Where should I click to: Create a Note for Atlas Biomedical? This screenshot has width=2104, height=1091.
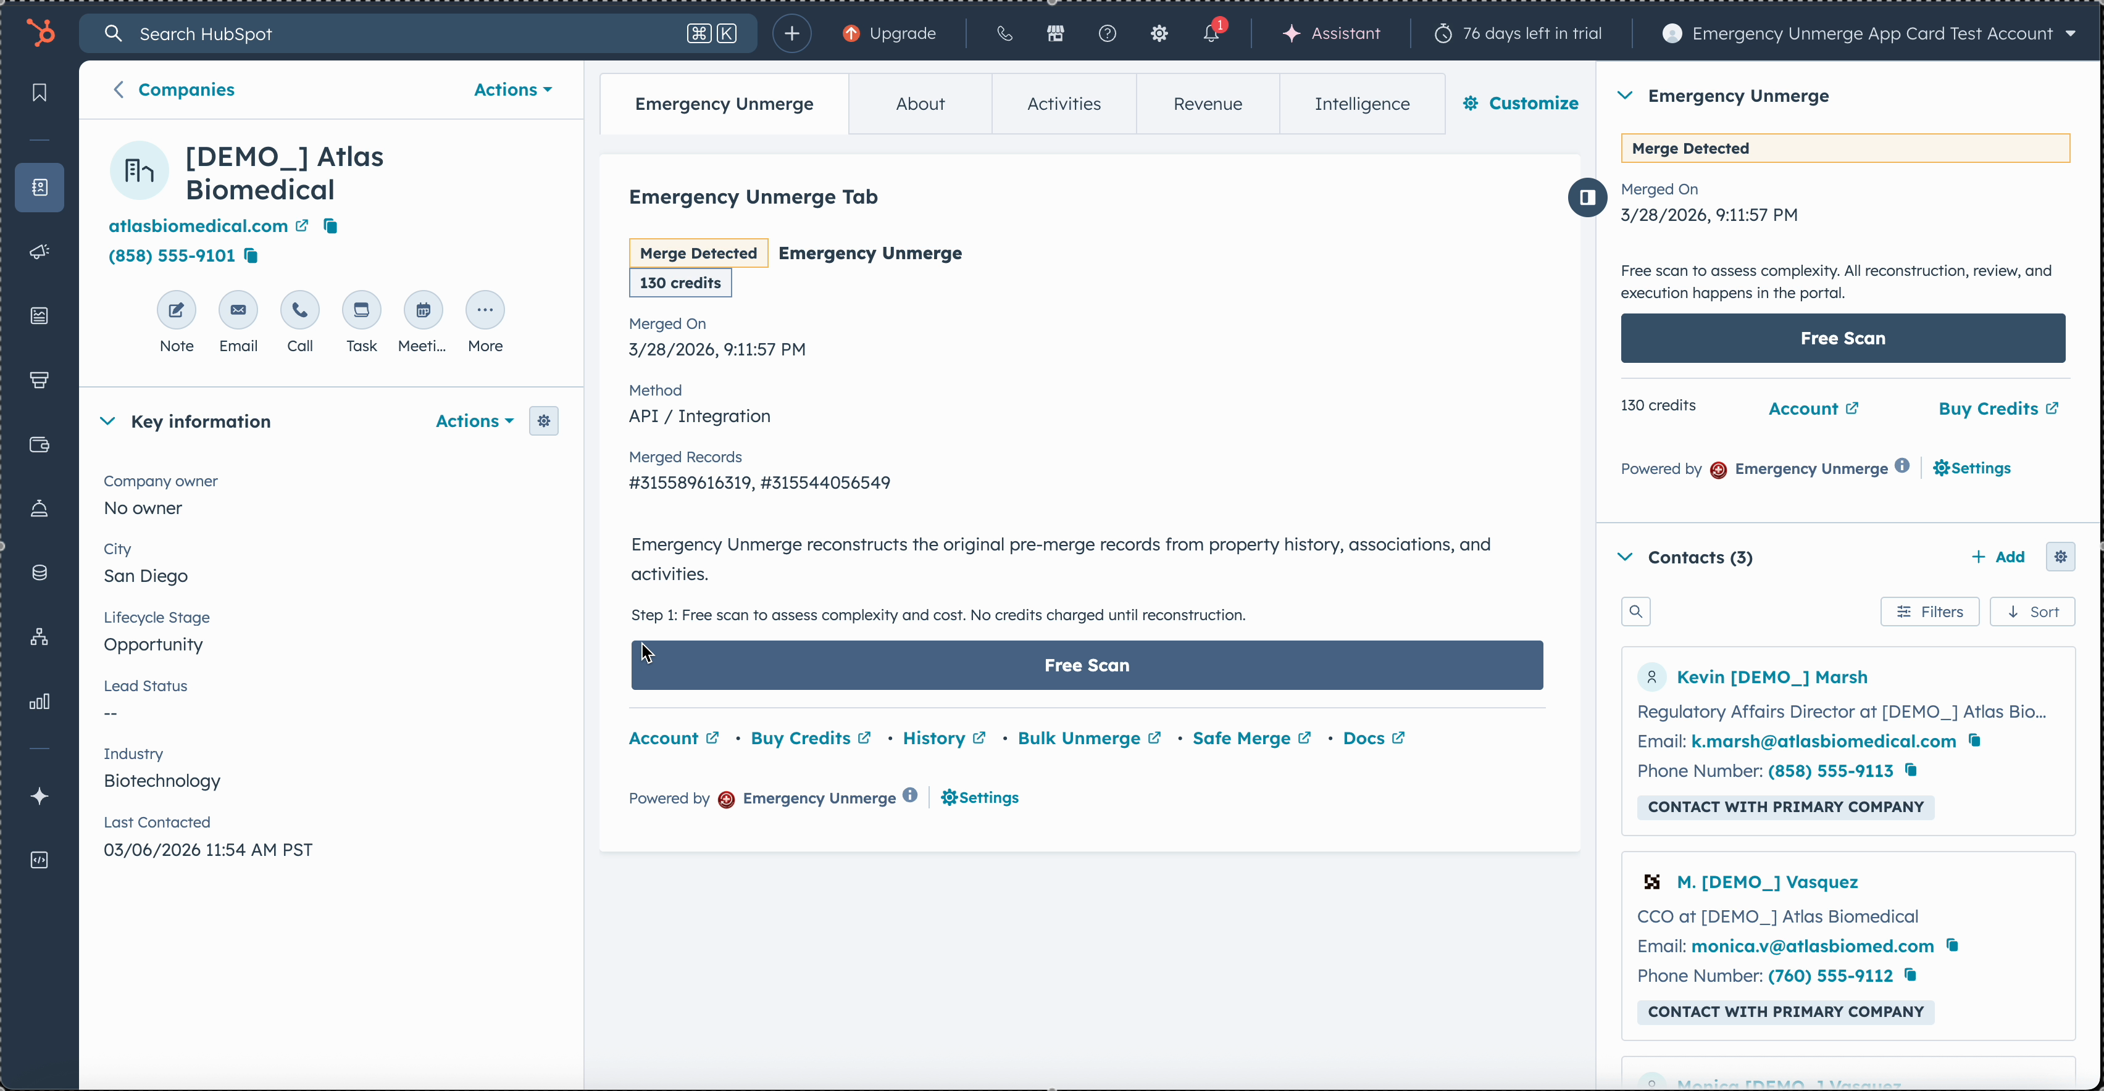[x=177, y=310]
